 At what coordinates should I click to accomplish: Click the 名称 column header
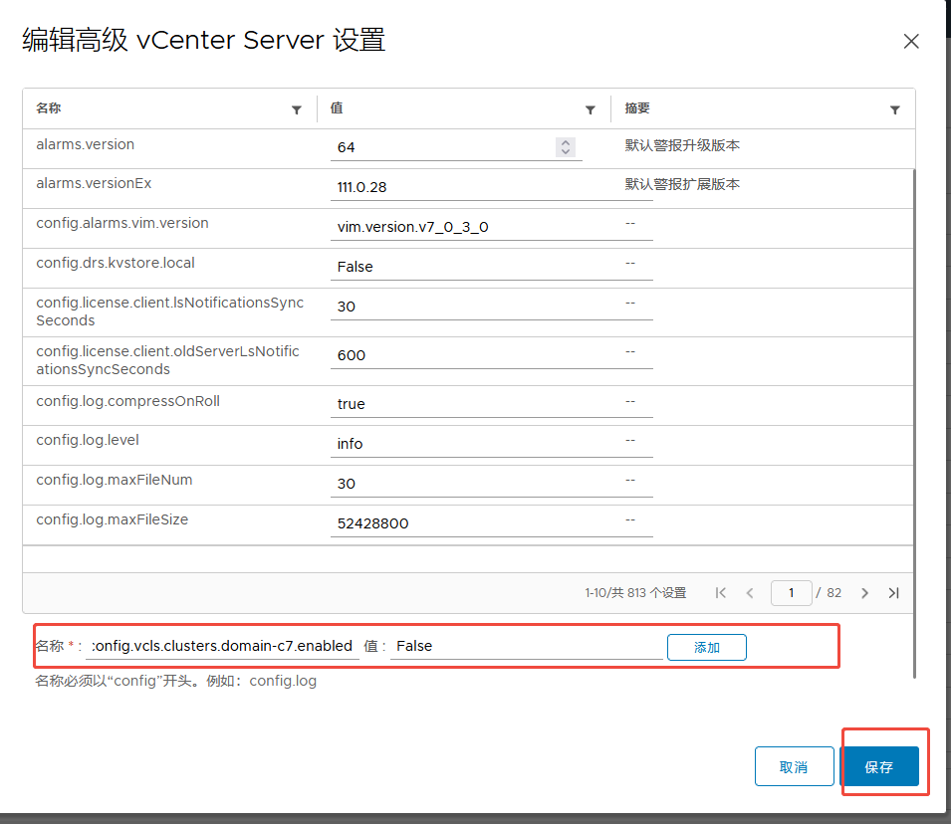point(49,107)
